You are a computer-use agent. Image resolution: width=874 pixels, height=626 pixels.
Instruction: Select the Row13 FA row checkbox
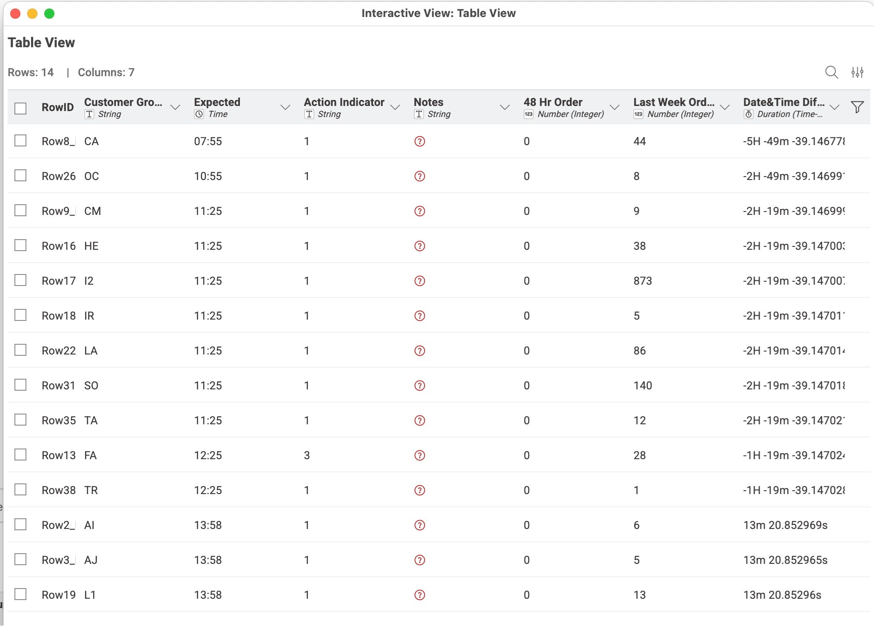pos(20,455)
